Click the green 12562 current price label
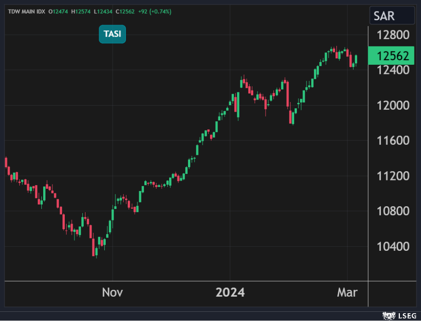This screenshot has width=421, height=321. click(x=393, y=56)
